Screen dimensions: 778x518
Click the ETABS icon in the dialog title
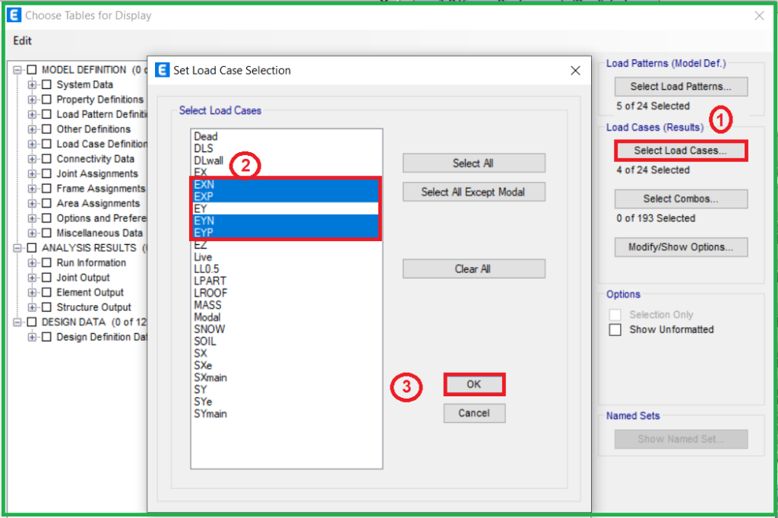(x=163, y=70)
